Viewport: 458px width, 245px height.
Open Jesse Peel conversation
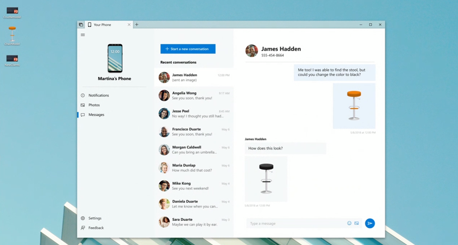(194, 113)
